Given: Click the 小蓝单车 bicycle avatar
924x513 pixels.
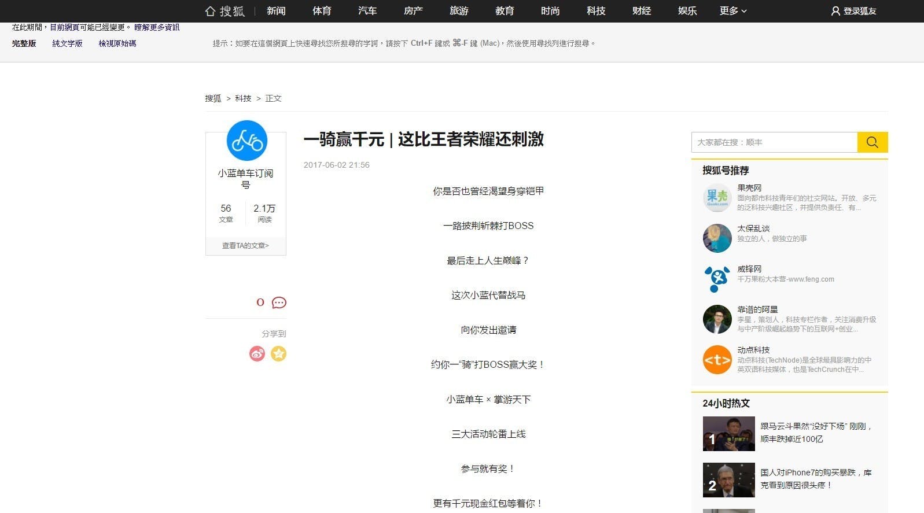Looking at the screenshot, I should [x=246, y=141].
